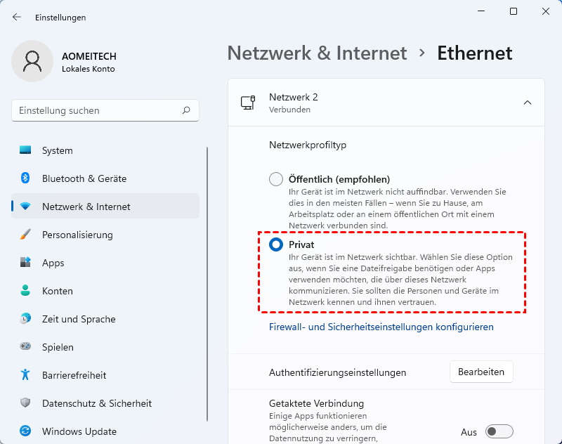Select the Öffentlich (empfohlen) radio button
This screenshot has width=562, height=444.
coord(276,179)
